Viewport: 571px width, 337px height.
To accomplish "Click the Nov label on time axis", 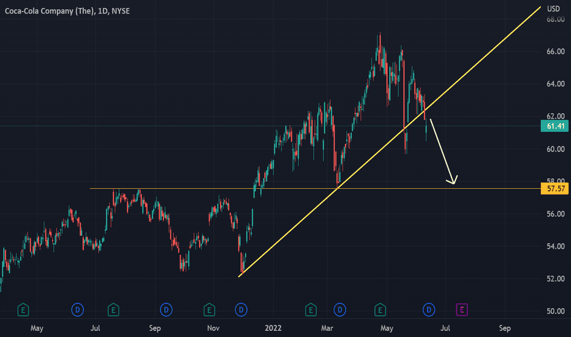I will pos(213,328).
